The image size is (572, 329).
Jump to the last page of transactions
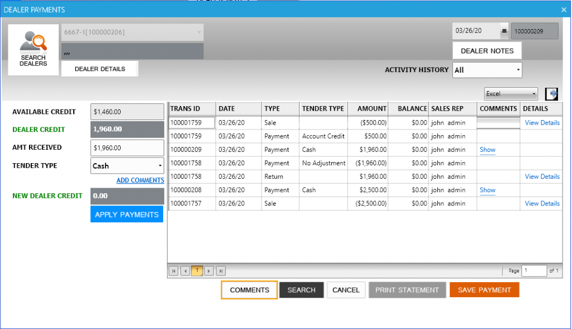pos(220,270)
